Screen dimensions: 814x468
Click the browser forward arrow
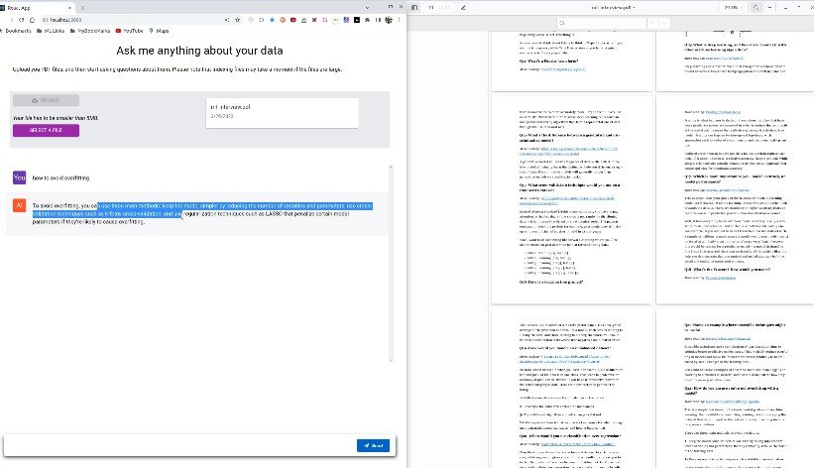click(x=12, y=20)
